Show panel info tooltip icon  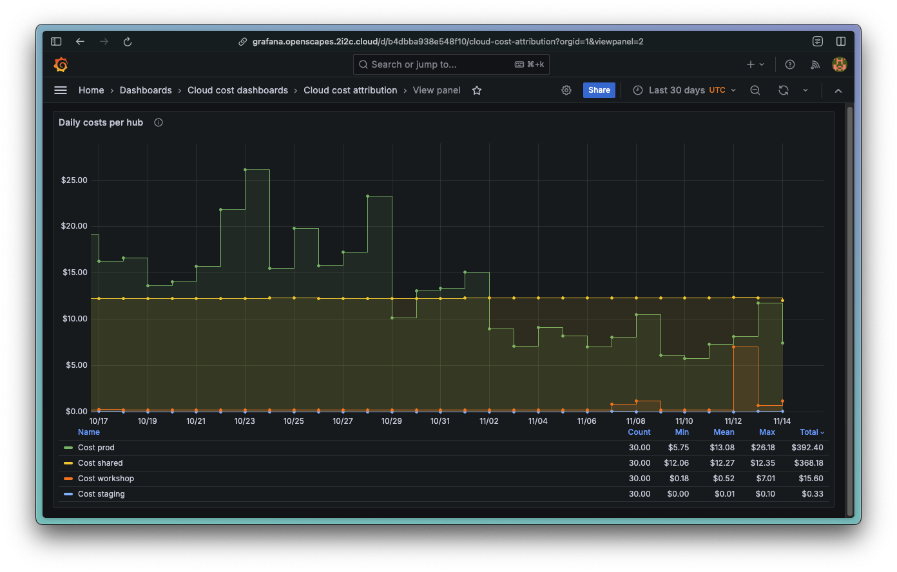[158, 122]
